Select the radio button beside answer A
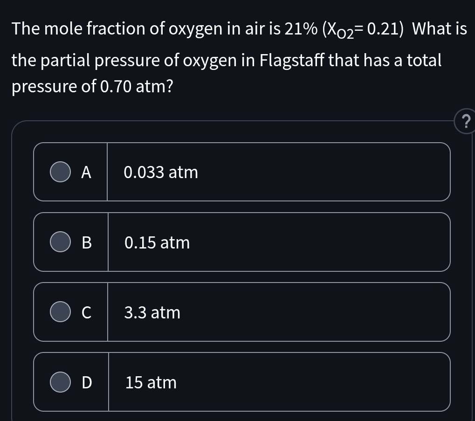Viewport: 475px width, 421px height. point(60,172)
